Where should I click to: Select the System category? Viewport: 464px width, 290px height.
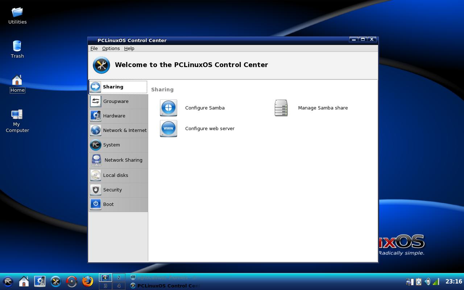(118, 145)
